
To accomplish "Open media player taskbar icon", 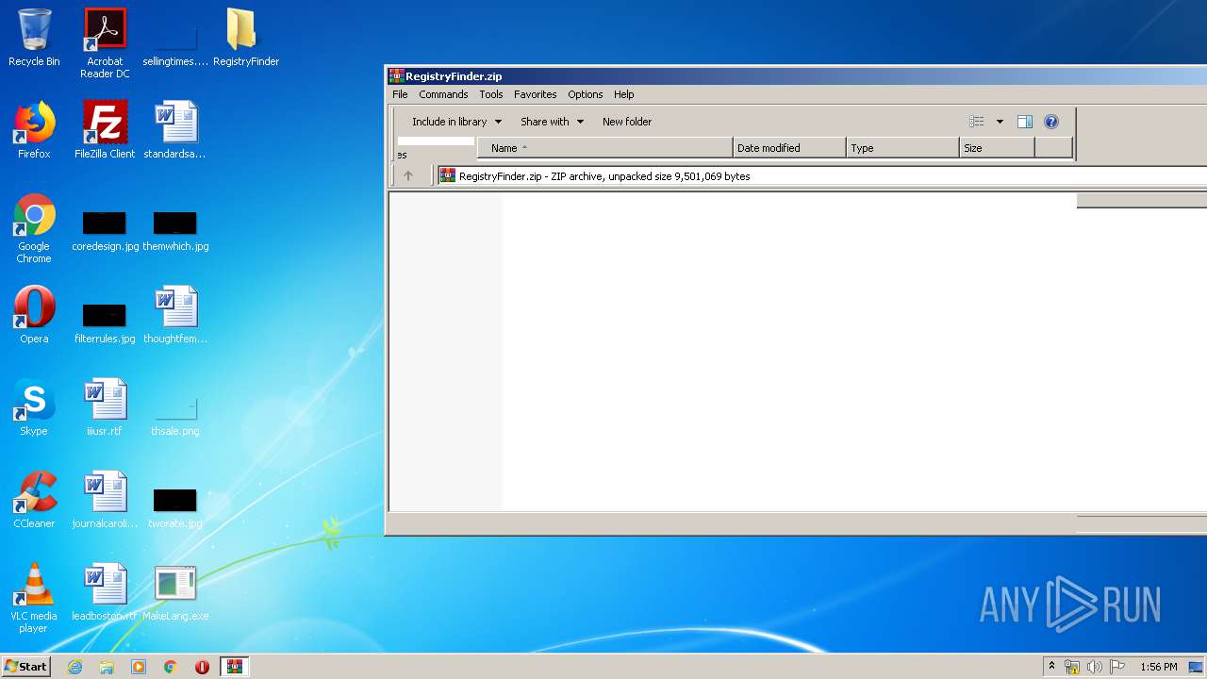I will [139, 667].
